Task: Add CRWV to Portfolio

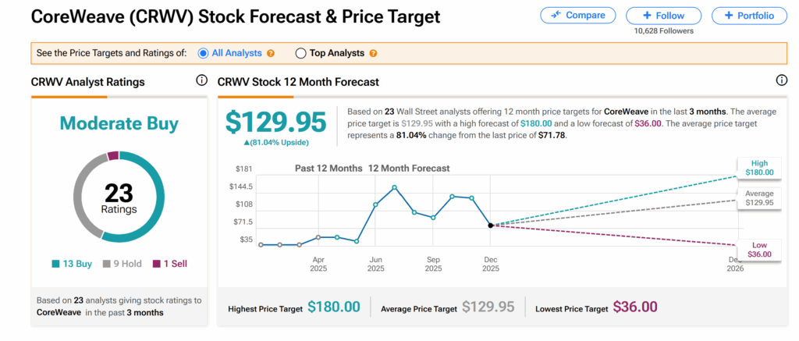Action: pyautogui.click(x=749, y=16)
